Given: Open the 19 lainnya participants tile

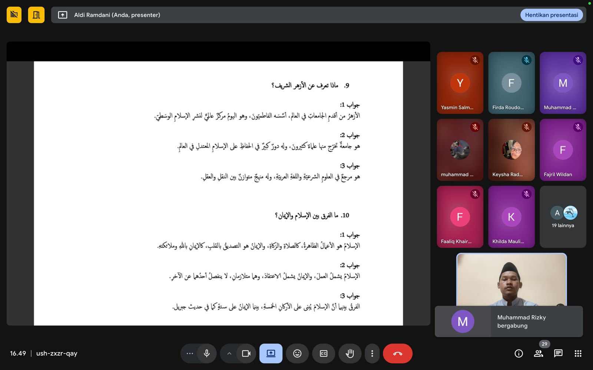Looking at the screenshot, I should click(x=563, y=217).
